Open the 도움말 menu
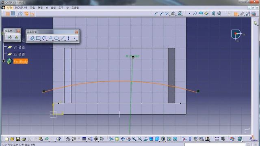 tap(75, 8)
